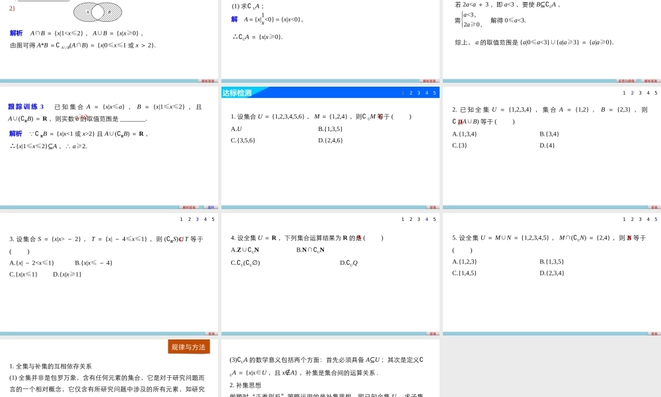Switch to question 5 tab on the question 3 slide
This screenshot has width=661, height=397.
pyautogui.click(x=213, y=219)
